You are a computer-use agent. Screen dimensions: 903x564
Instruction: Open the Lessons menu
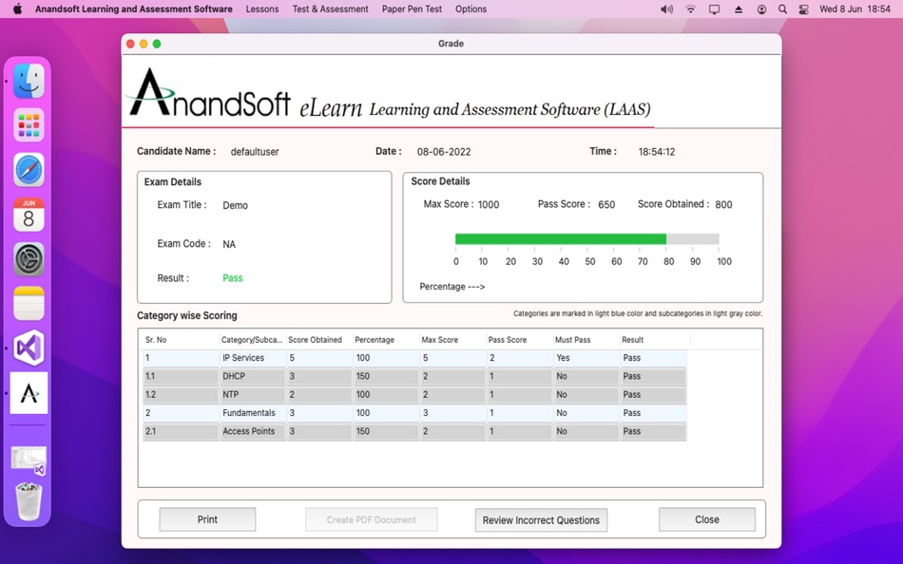tap(262, 9)
